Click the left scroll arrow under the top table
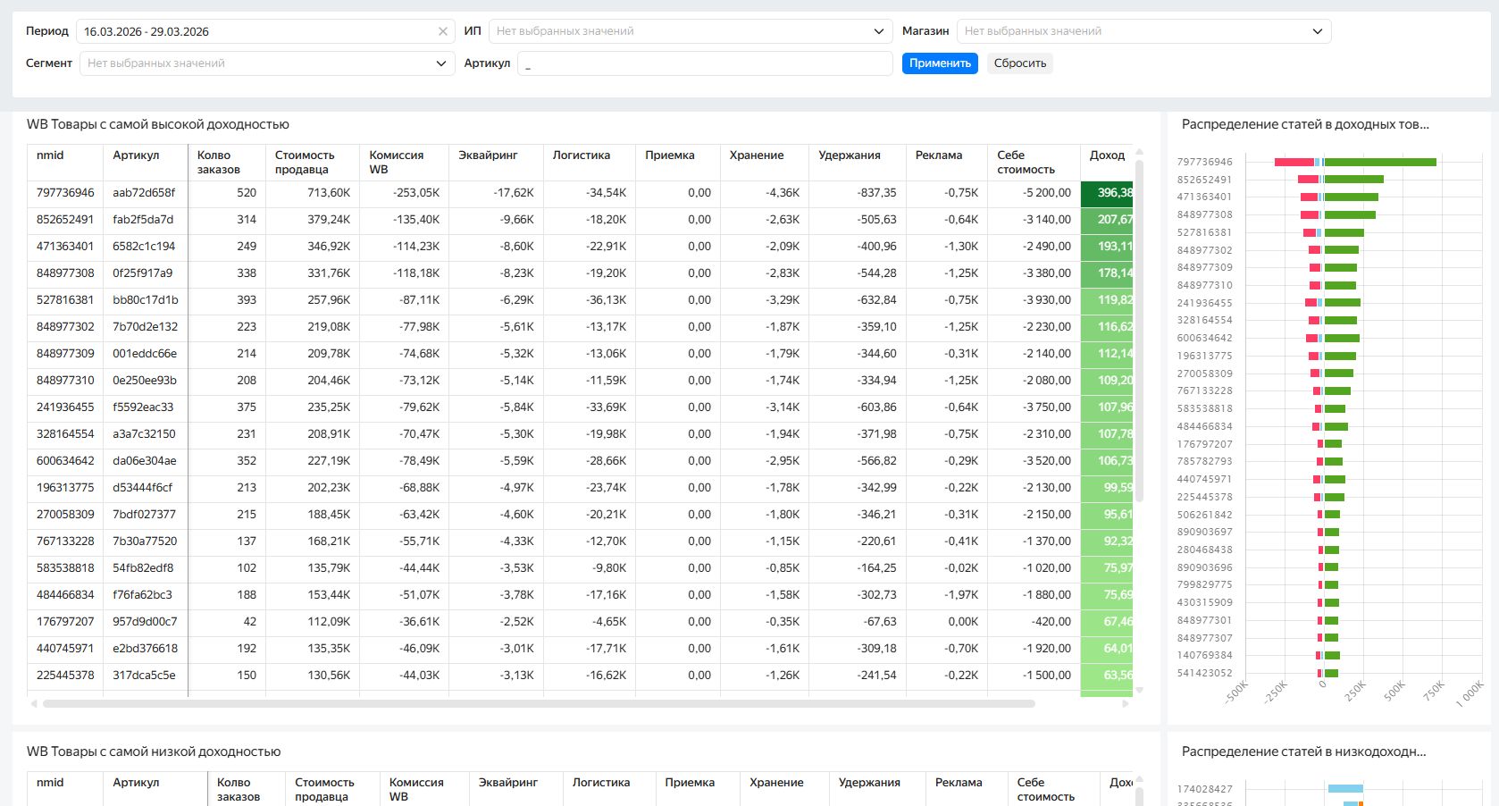 click(x=34, y=704)
